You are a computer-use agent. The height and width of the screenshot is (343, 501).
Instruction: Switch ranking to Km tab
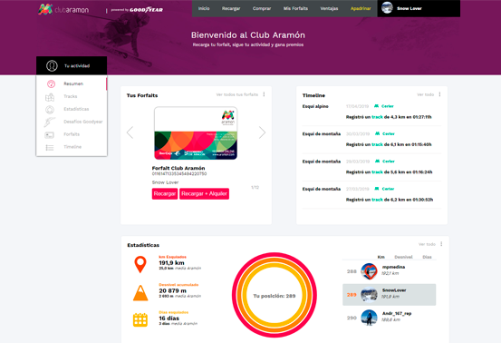(x=381, y=257)
